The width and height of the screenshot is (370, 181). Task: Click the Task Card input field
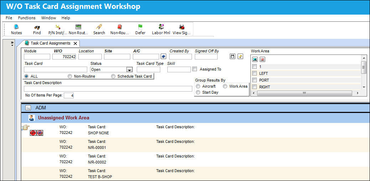(x=56, y=69)
